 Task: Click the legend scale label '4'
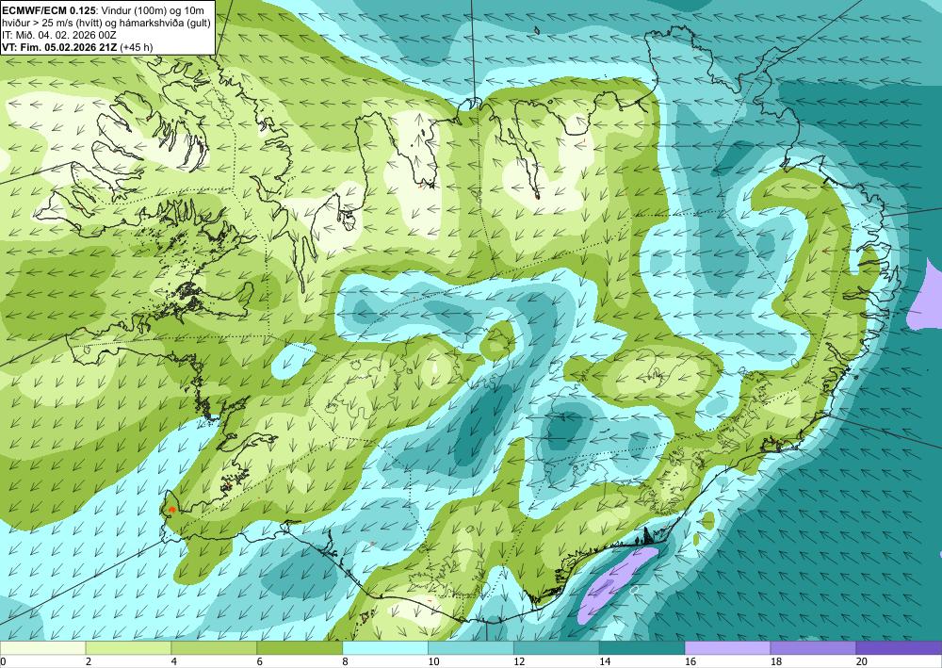(x=174, y=662)
